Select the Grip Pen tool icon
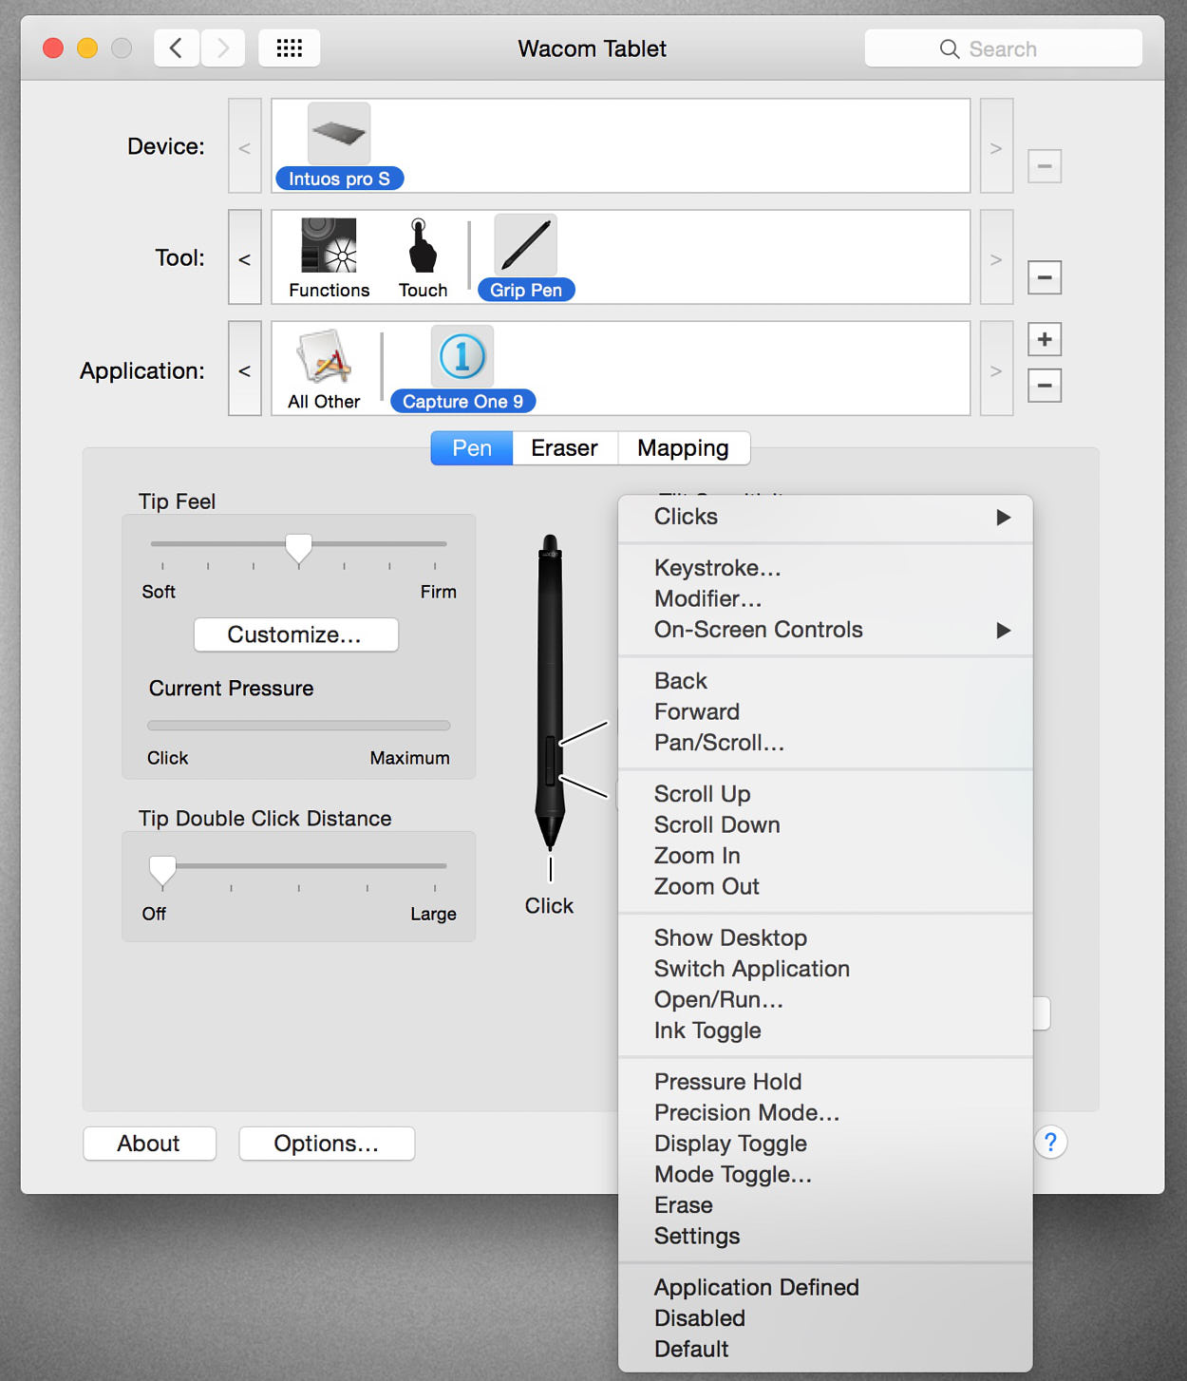This screenshot has width=1187, height=1381. (526, 245)
